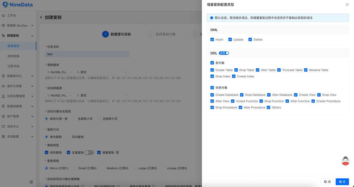Open the source data type MySQL dropdown
Screen dimensions: 354x187
(x=59, y=72)
